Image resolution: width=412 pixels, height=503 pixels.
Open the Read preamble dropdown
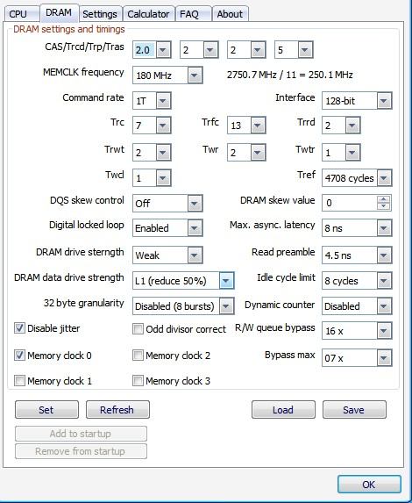(357, 255)
